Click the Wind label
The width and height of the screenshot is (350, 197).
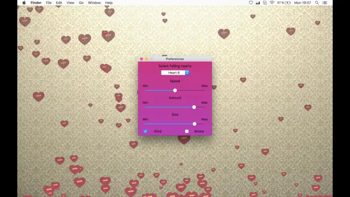(x=158, y=131)
